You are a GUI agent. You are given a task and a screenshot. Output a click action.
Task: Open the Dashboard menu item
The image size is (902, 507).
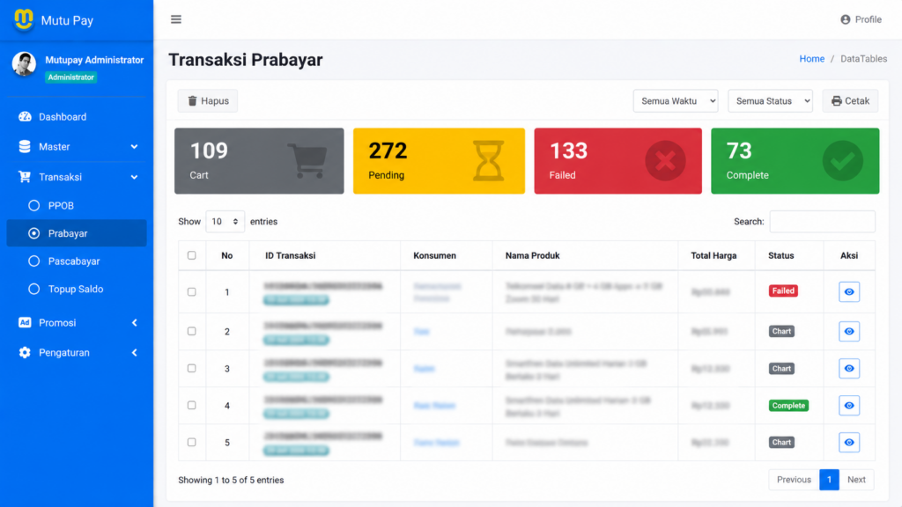(77, 117)
